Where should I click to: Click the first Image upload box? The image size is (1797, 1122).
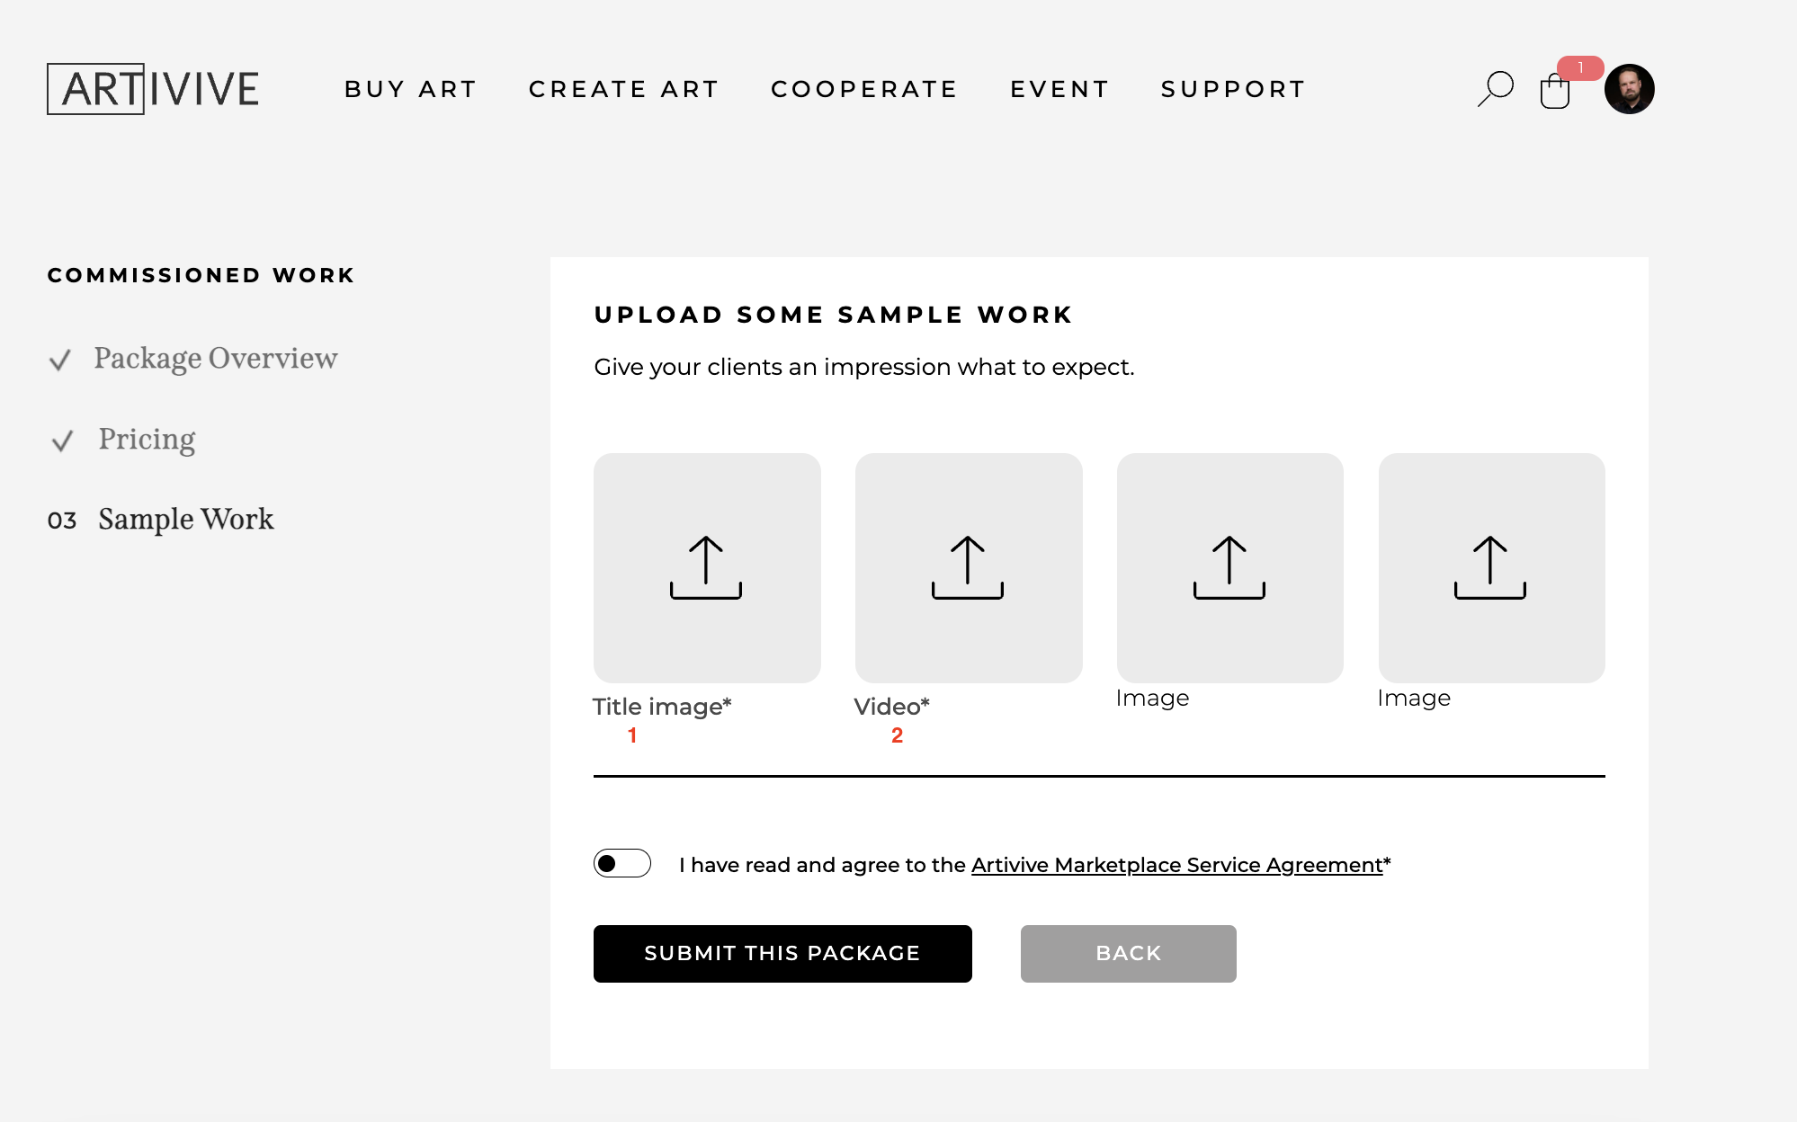click(x=1229, y=567)
